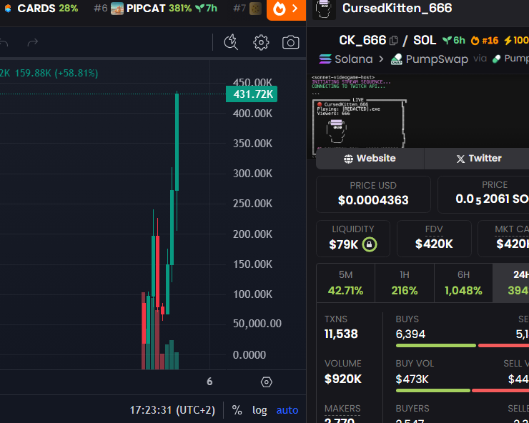
Task: Click the VOLUME $920K value
Action: click(343, 379)
